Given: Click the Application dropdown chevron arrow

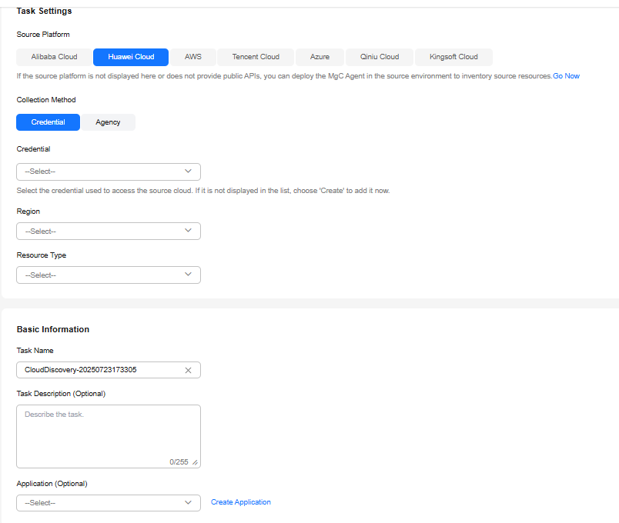Looking at the screenshot, I should point(188,502).
